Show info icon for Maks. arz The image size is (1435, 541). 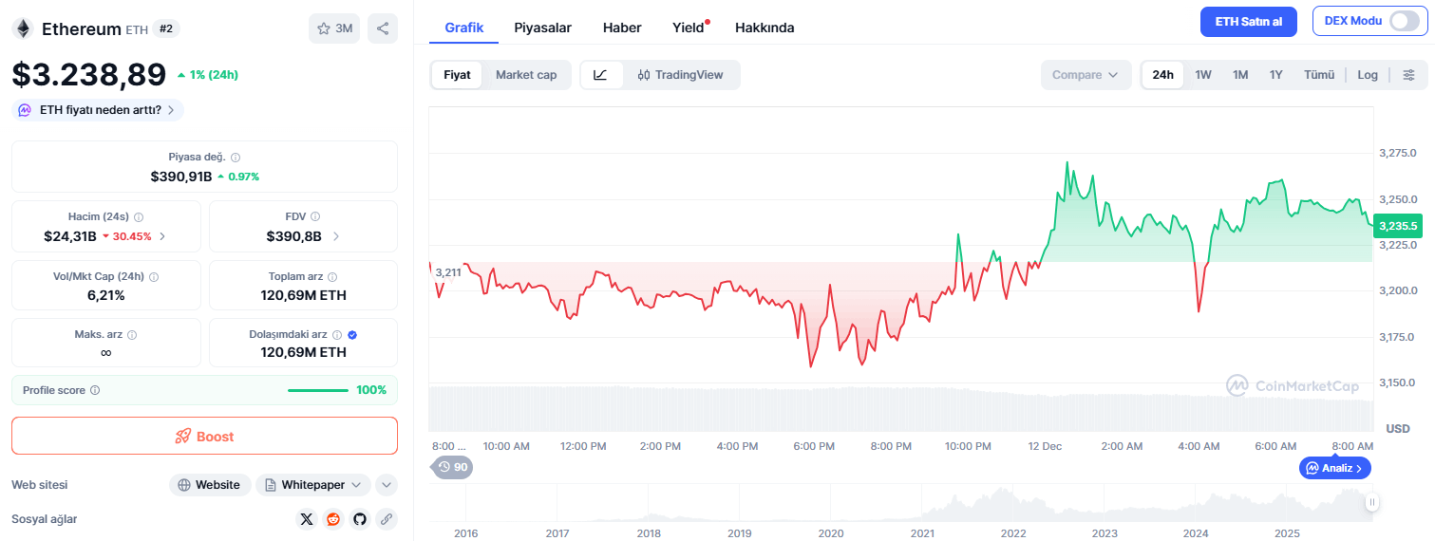tap(132, 335)
